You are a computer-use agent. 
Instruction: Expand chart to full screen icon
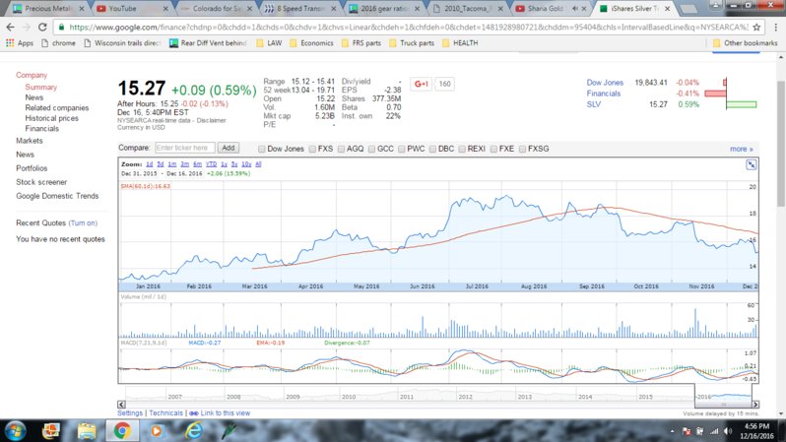click(751, 164)
